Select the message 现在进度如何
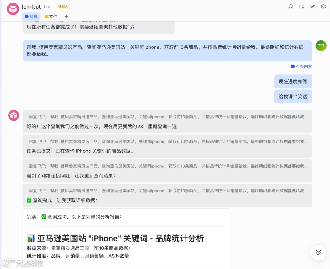Screen dimensions: 330x269 (293, 81)
